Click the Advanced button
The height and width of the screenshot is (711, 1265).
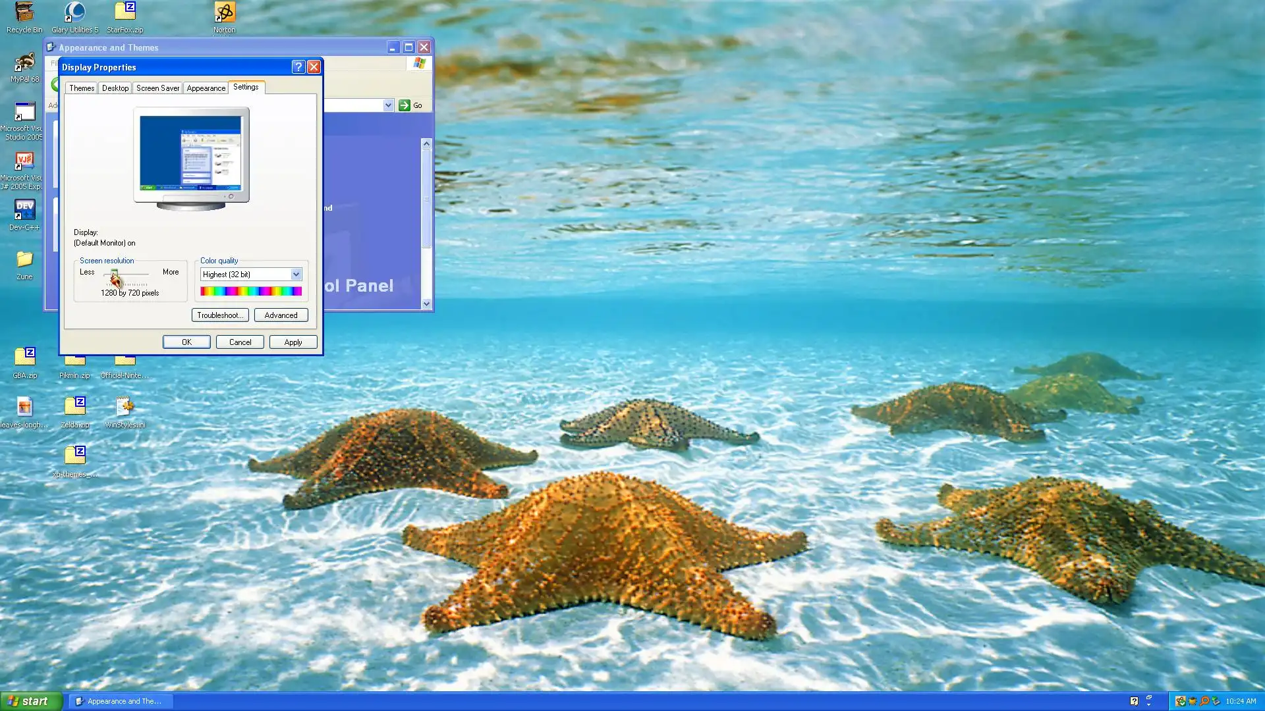(281, 315)
